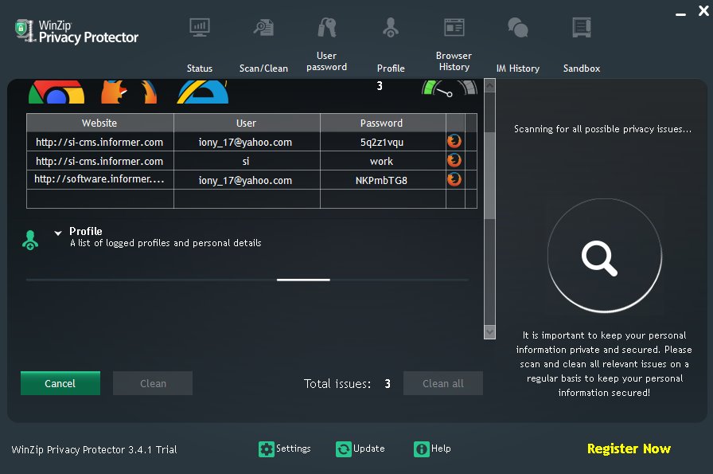Image resolution: width=713 pixels, height=474 pixels.
Task: Click the Update refresh icon
Action: [x=344, y=449]
